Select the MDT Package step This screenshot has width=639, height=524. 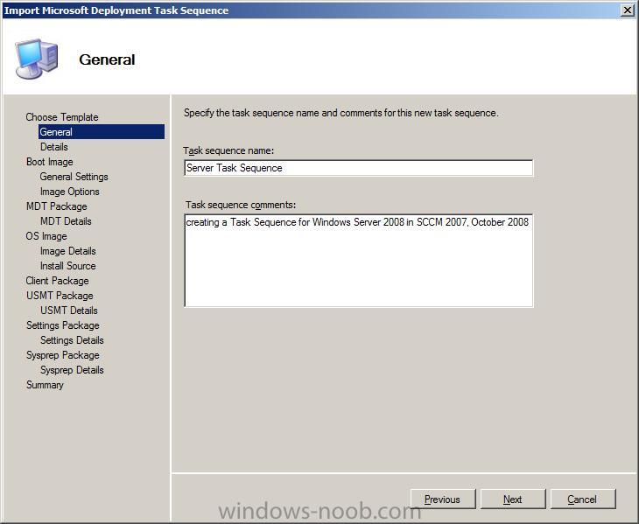[x=56, y=206]
